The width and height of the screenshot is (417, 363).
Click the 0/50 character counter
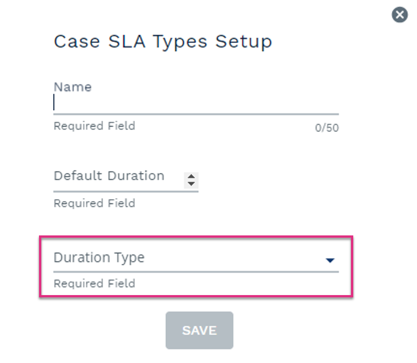[327, 128]
